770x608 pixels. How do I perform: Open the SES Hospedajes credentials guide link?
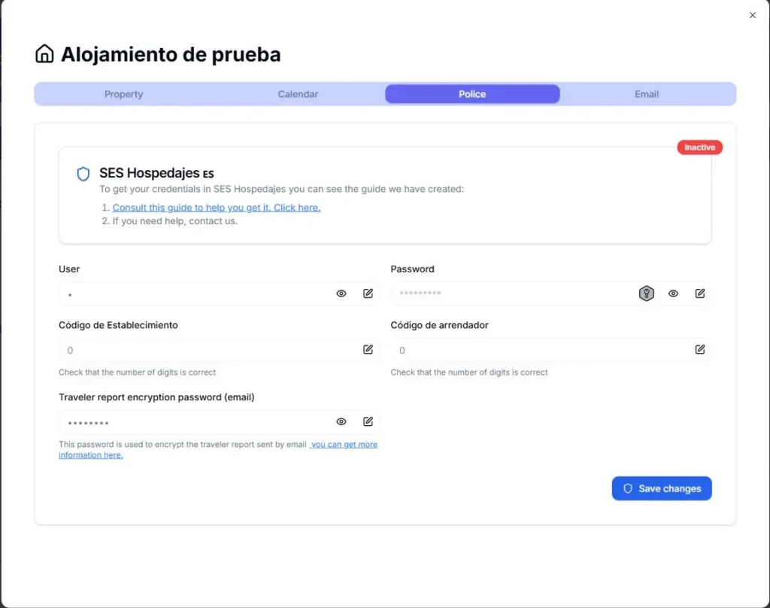point(217,207)
